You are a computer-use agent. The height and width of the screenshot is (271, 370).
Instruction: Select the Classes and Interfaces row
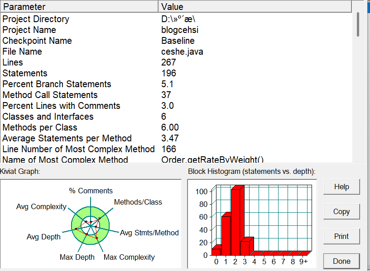pyautogui.click(x=48, y=117)
